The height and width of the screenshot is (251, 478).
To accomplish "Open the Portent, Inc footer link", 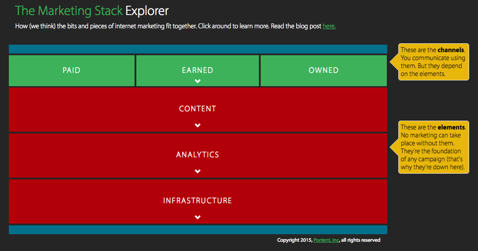I will click(326, 240).
